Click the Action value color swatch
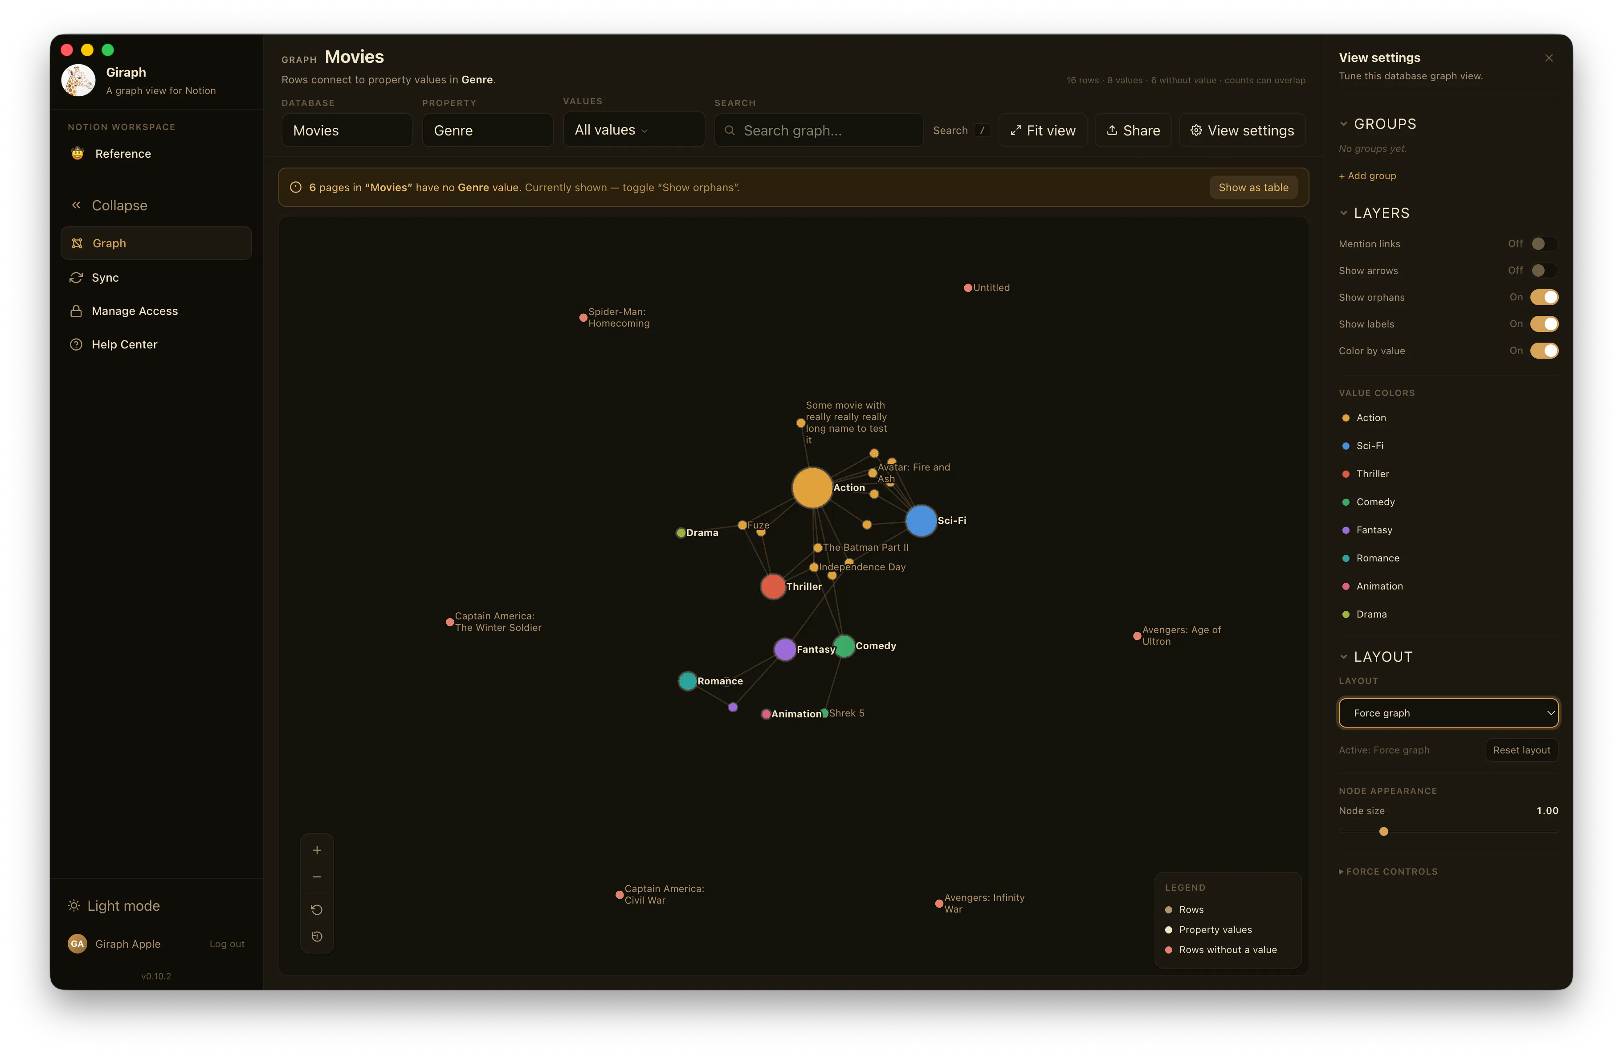 coord(1346,417)
